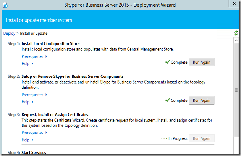Click Step 3 In Progress dots indicator
This screenshot has height=156, width=241.
tap(164, 138)
